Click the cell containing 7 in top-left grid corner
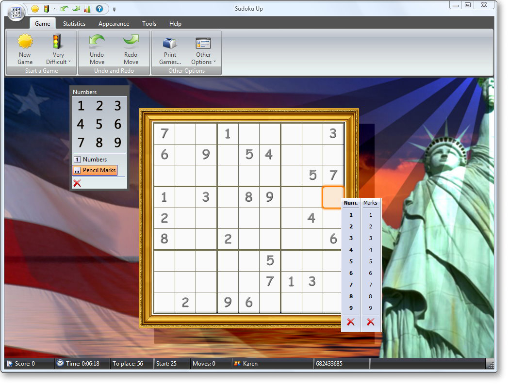The width and height of the screenshot is (509, 386). pyautogui.click(x=164, y=134)
